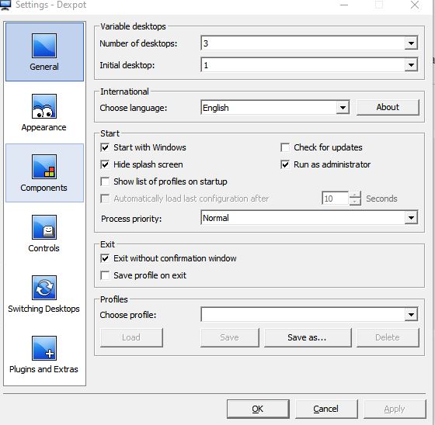Viewport: 435px width, 425px height.
Task: Click the Apply button
Action: 395,409
